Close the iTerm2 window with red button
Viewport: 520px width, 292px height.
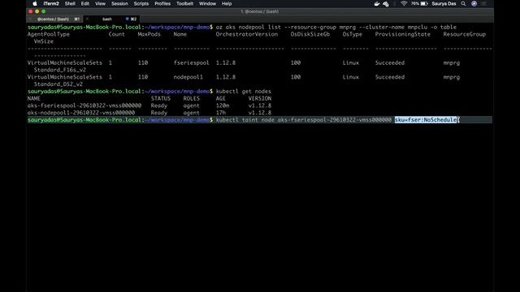[31, 11]
